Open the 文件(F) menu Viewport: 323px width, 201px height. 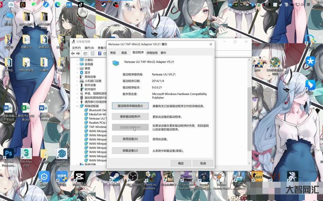point(76,48)
